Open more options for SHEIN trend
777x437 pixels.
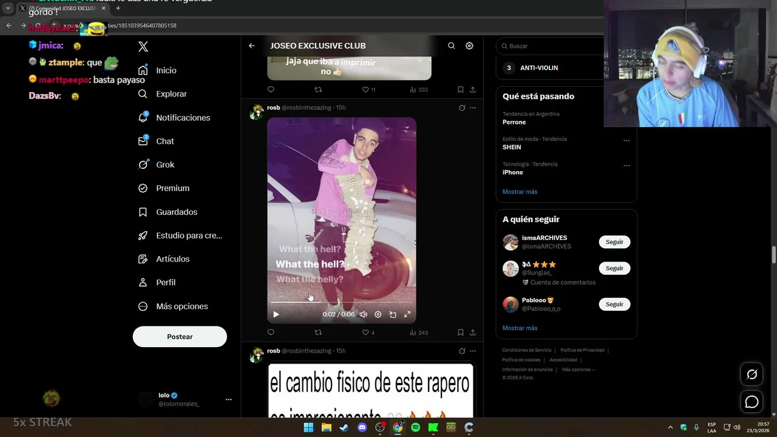point(626,140)
